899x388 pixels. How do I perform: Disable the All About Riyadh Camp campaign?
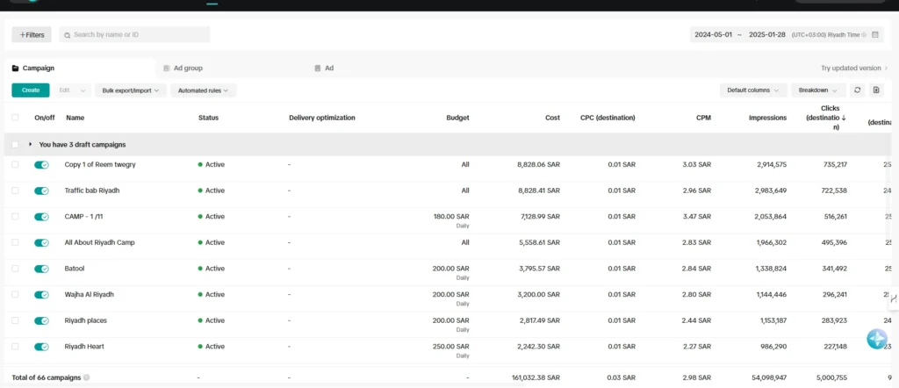(x=41, y=242)
